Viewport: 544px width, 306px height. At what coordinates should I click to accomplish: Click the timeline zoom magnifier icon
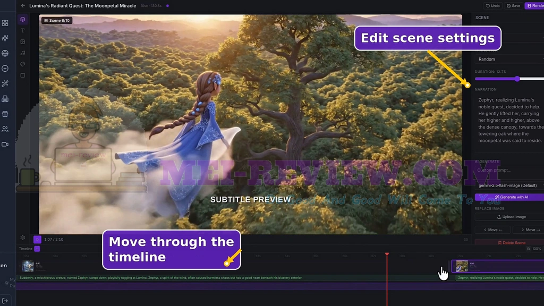click(529, 249)
